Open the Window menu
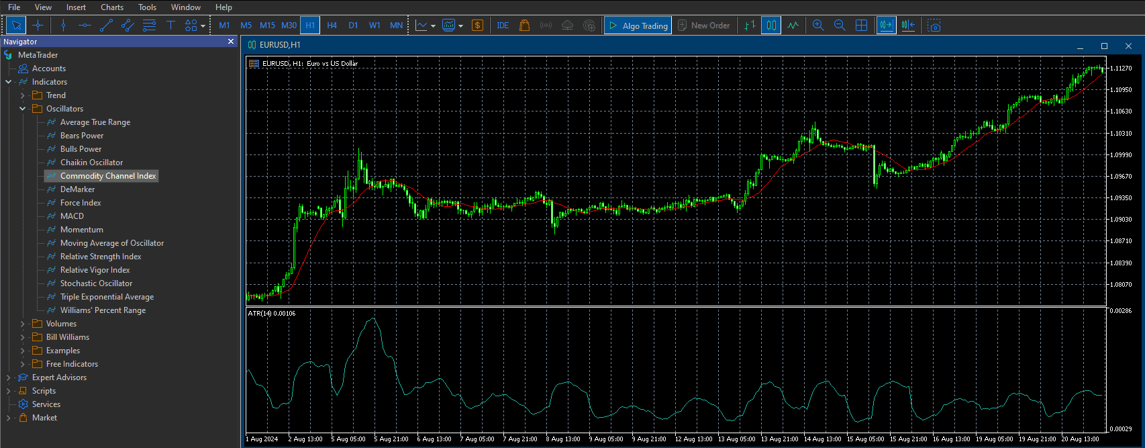The height and width of the screenshot is (448, 1145). (x=186, y=7)
